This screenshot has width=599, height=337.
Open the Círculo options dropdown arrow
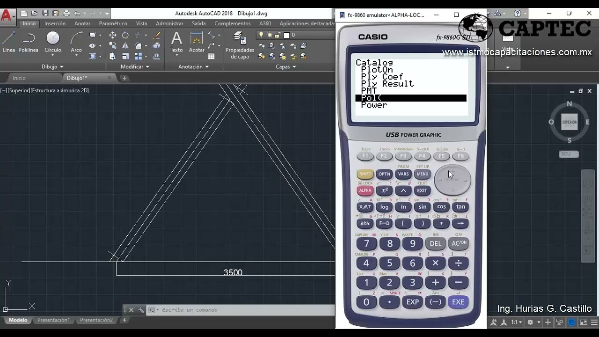tap(53, 56)
